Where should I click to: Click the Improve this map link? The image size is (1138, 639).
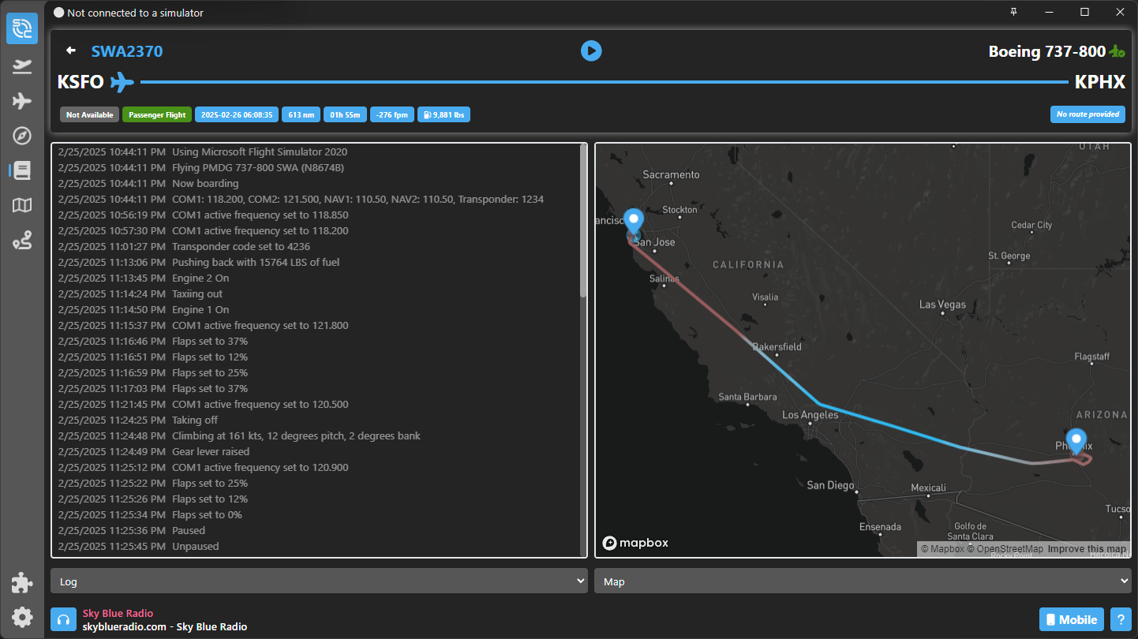1087,549
